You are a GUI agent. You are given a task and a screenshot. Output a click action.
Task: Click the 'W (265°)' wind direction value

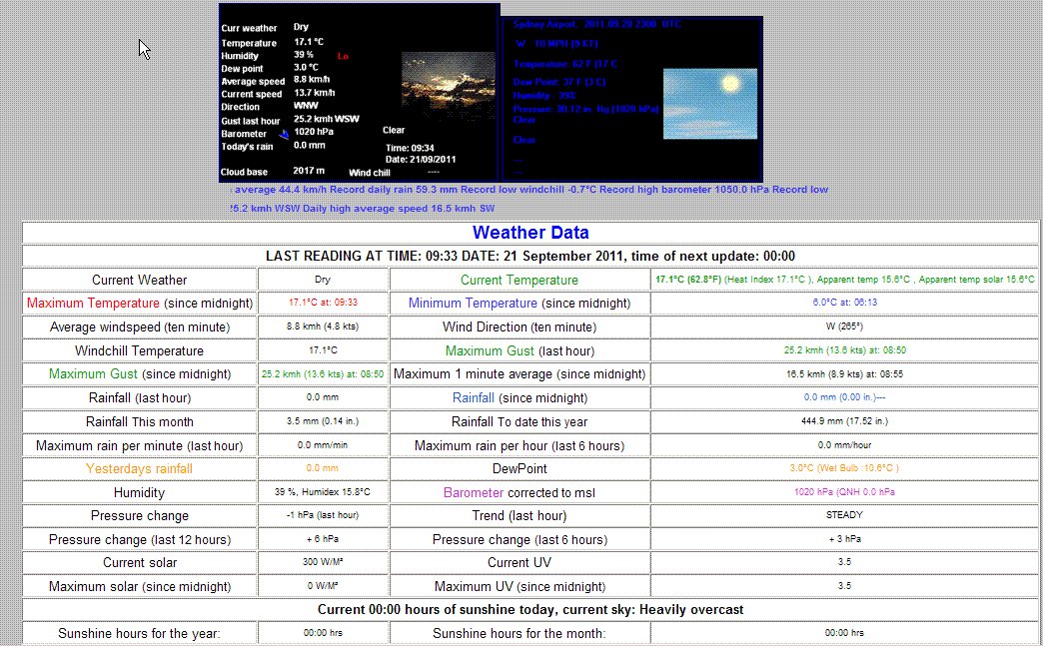[845, 326]
